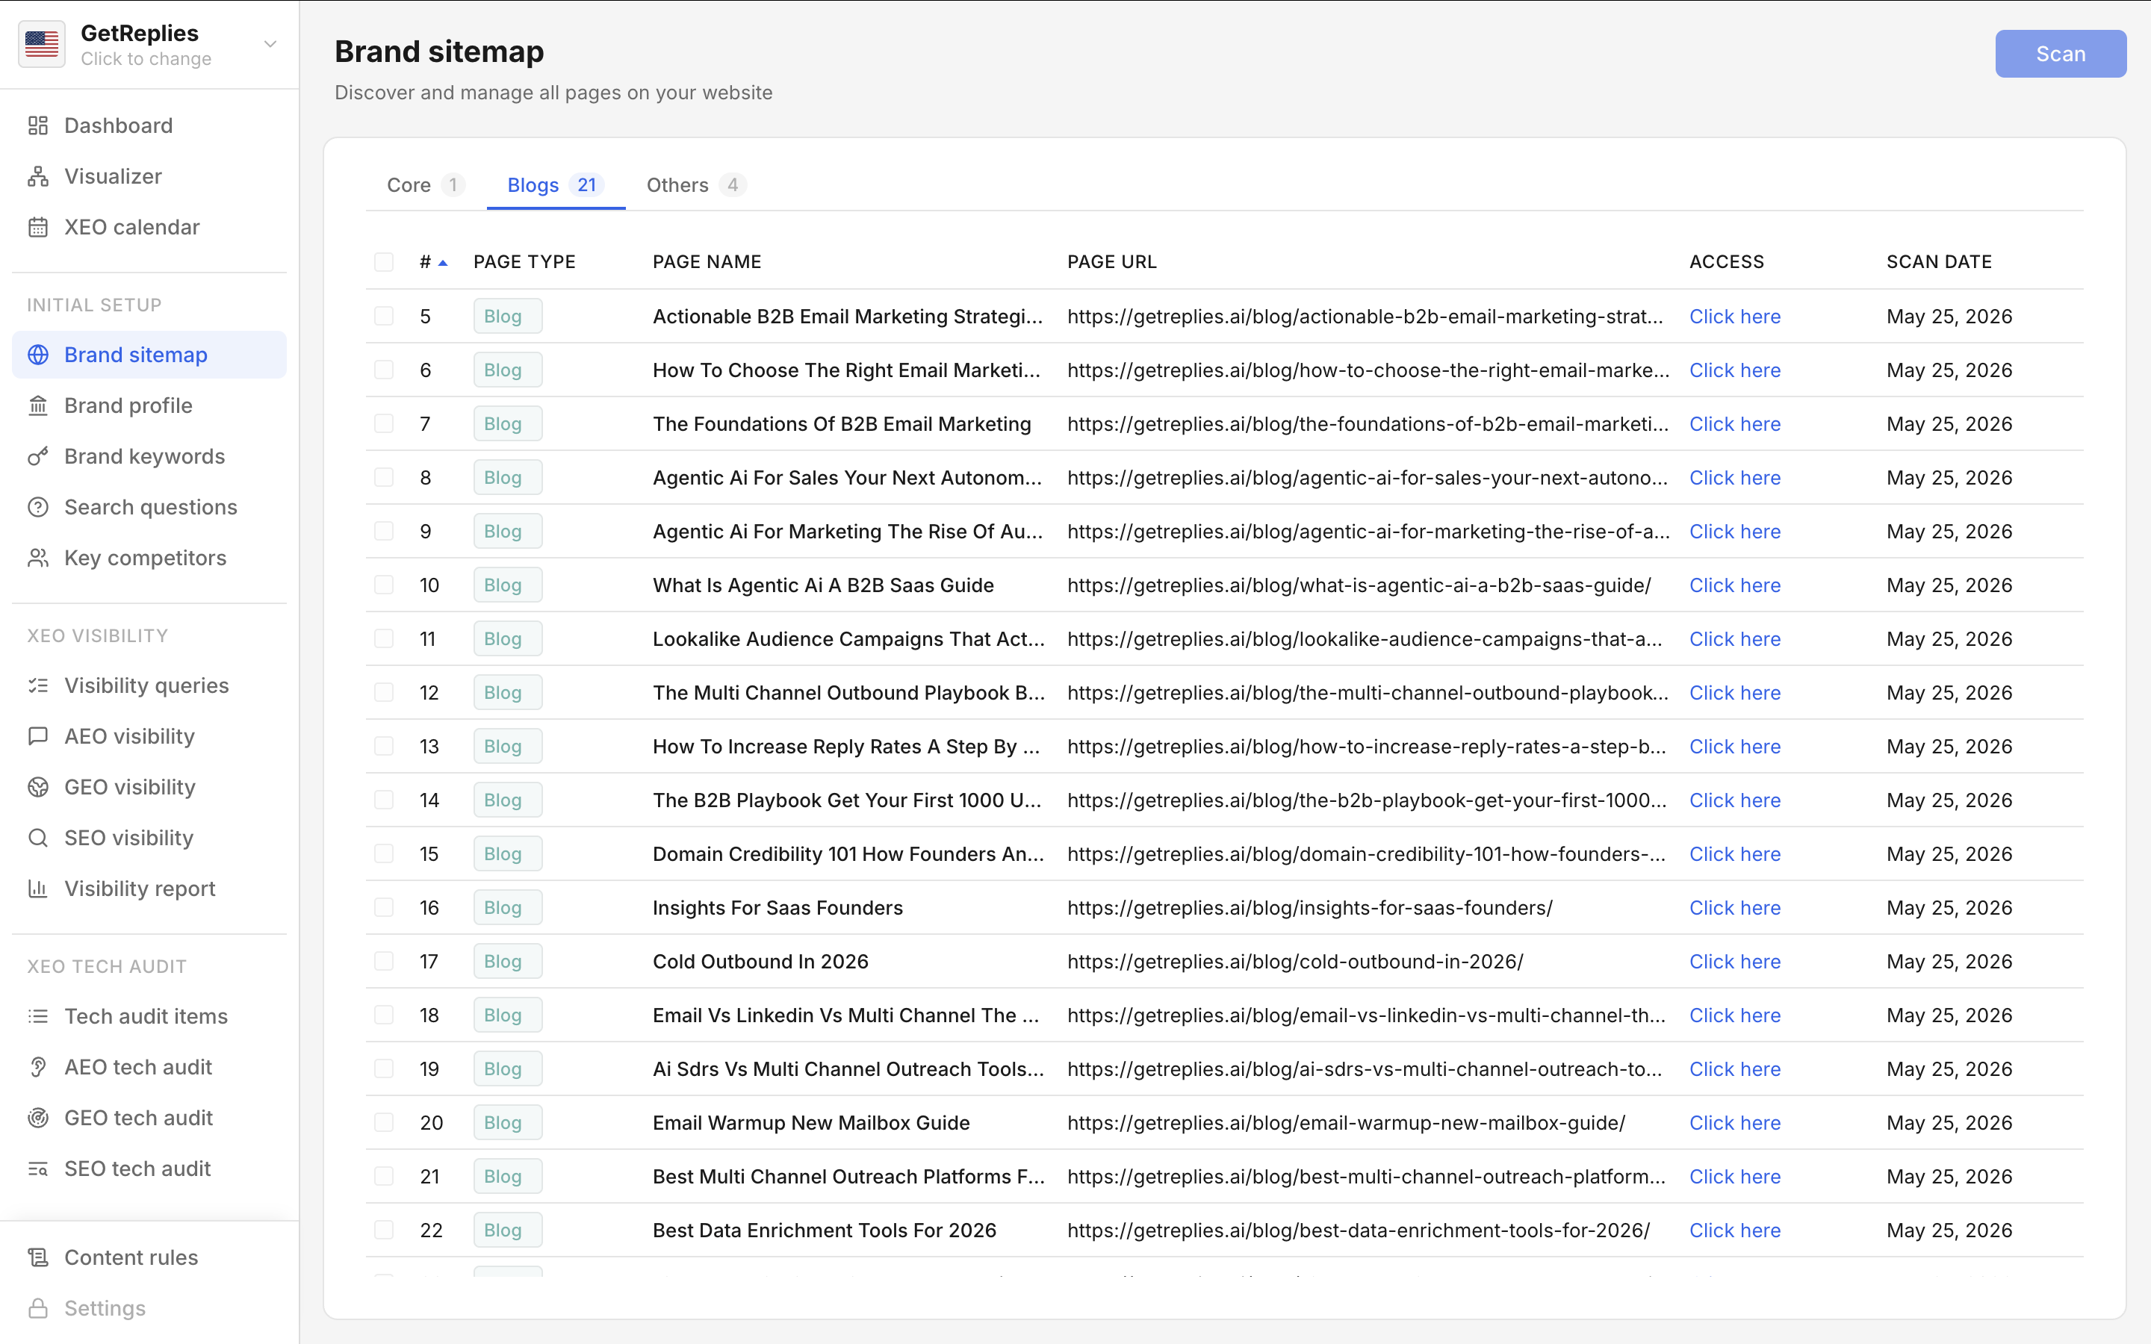
Task: Go to Brand profile in sidebar
Action: coord(149,405)
